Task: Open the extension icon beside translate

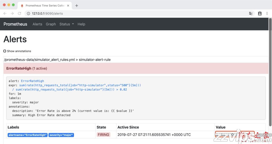Action: click(260, 13)
